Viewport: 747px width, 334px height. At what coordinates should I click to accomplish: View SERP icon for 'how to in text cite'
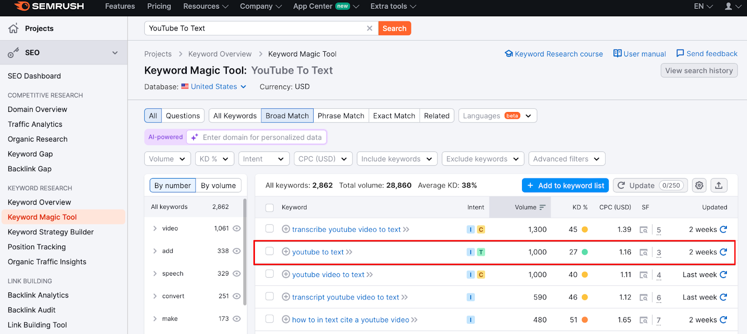643,320
